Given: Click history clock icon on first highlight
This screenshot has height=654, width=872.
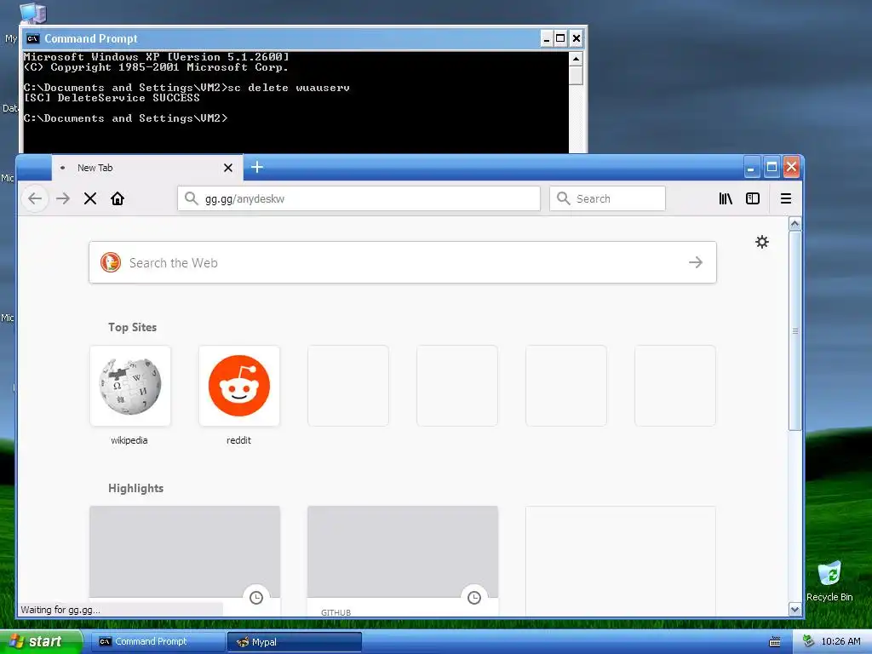Looking at the screenshot, I should pos(256,598).
